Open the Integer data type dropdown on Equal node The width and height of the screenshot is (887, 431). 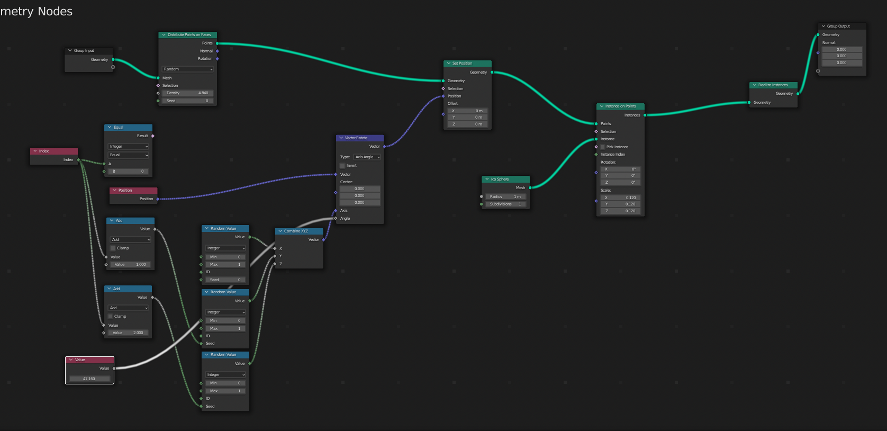[x=129, y=147]
